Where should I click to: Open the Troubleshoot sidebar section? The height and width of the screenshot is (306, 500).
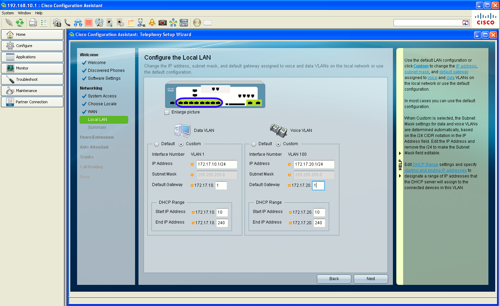[32, 79]
